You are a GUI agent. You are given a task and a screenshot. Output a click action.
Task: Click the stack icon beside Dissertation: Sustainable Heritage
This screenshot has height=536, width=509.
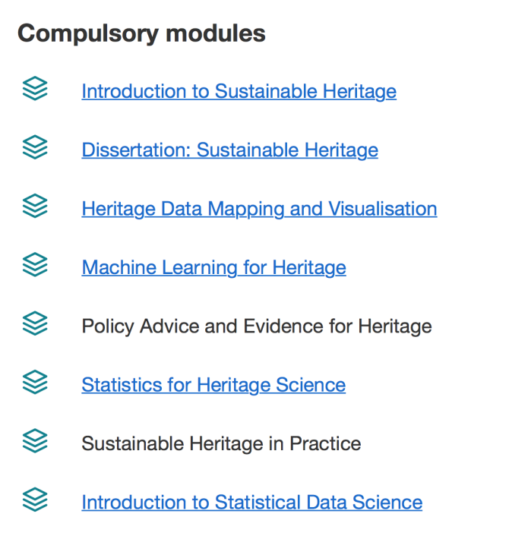tap(35, 147)
